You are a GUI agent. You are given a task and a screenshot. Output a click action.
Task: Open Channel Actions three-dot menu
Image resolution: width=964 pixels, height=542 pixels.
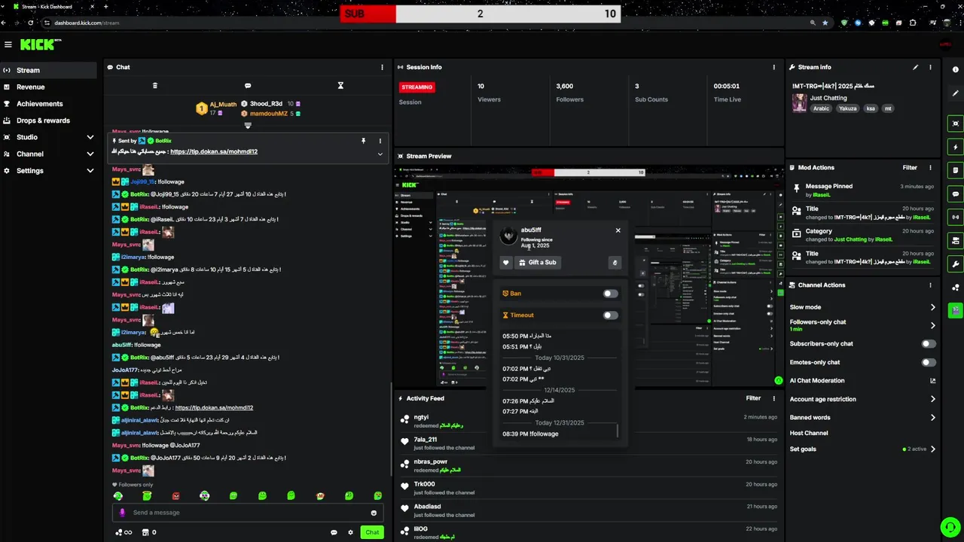point(930,285)
